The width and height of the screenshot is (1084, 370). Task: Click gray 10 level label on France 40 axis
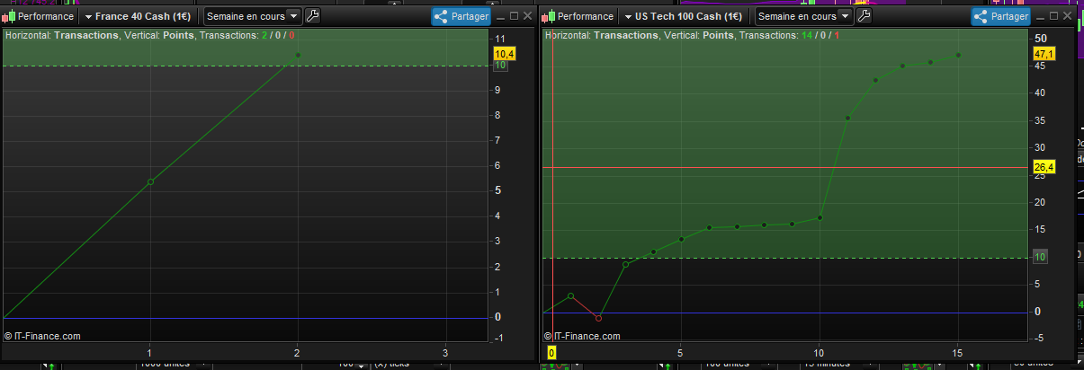point(500,66)
